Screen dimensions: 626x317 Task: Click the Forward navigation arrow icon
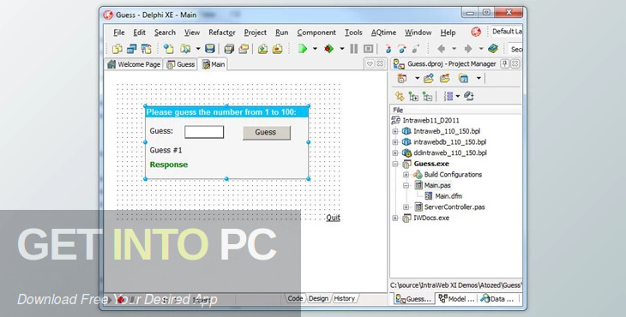tap(468, 49)
